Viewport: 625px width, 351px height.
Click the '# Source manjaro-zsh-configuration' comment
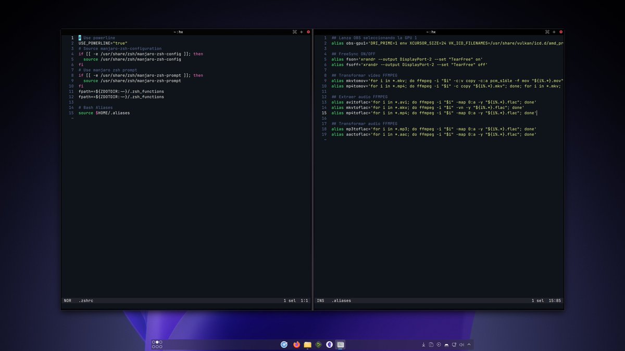(120, 48)
